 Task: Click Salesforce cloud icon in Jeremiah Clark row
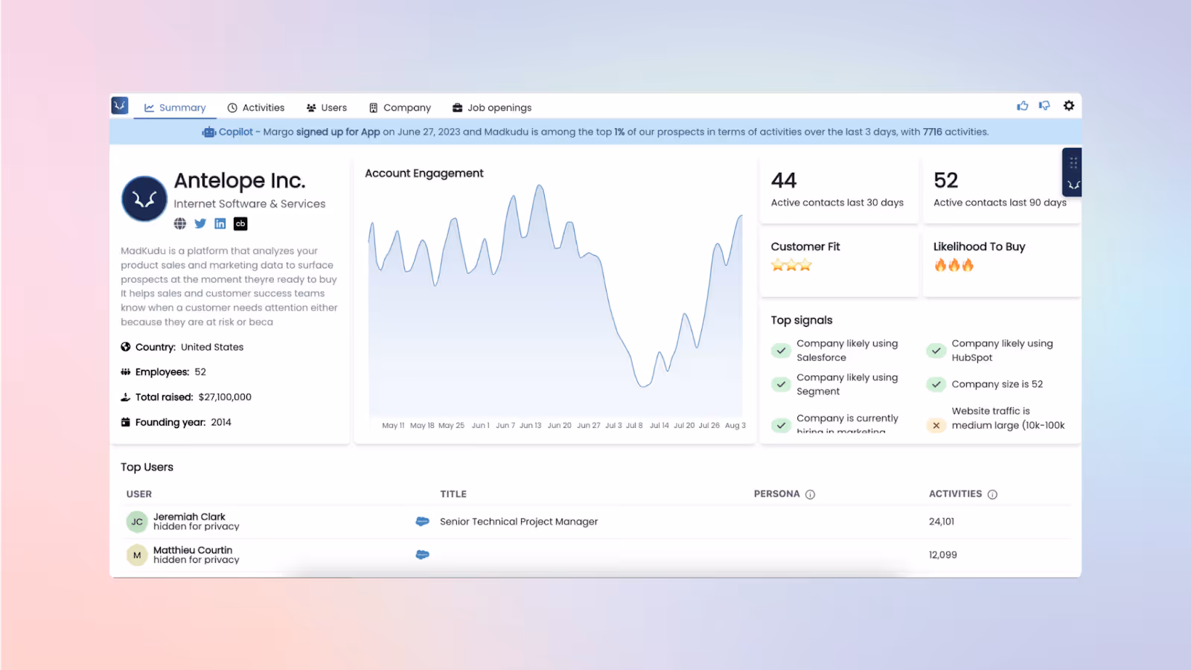(x=422, y=521)
